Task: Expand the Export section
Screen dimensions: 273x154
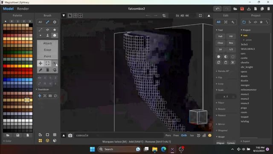Action: click(245, 141)
